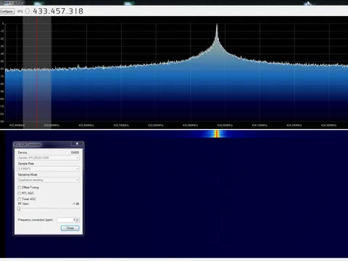Click the bright signal trace in the waterfall
The width and height of the screenshot is (348, 261).
[x=217, y=133]
